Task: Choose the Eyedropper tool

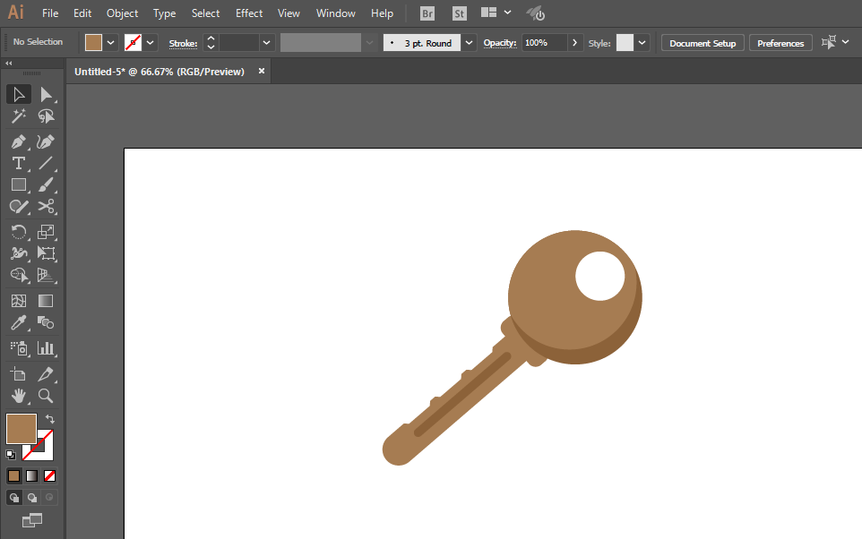Action: point(18,323)
